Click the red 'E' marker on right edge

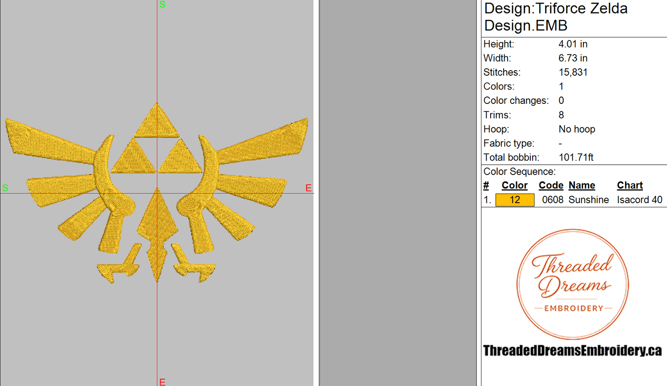[309, 188]
